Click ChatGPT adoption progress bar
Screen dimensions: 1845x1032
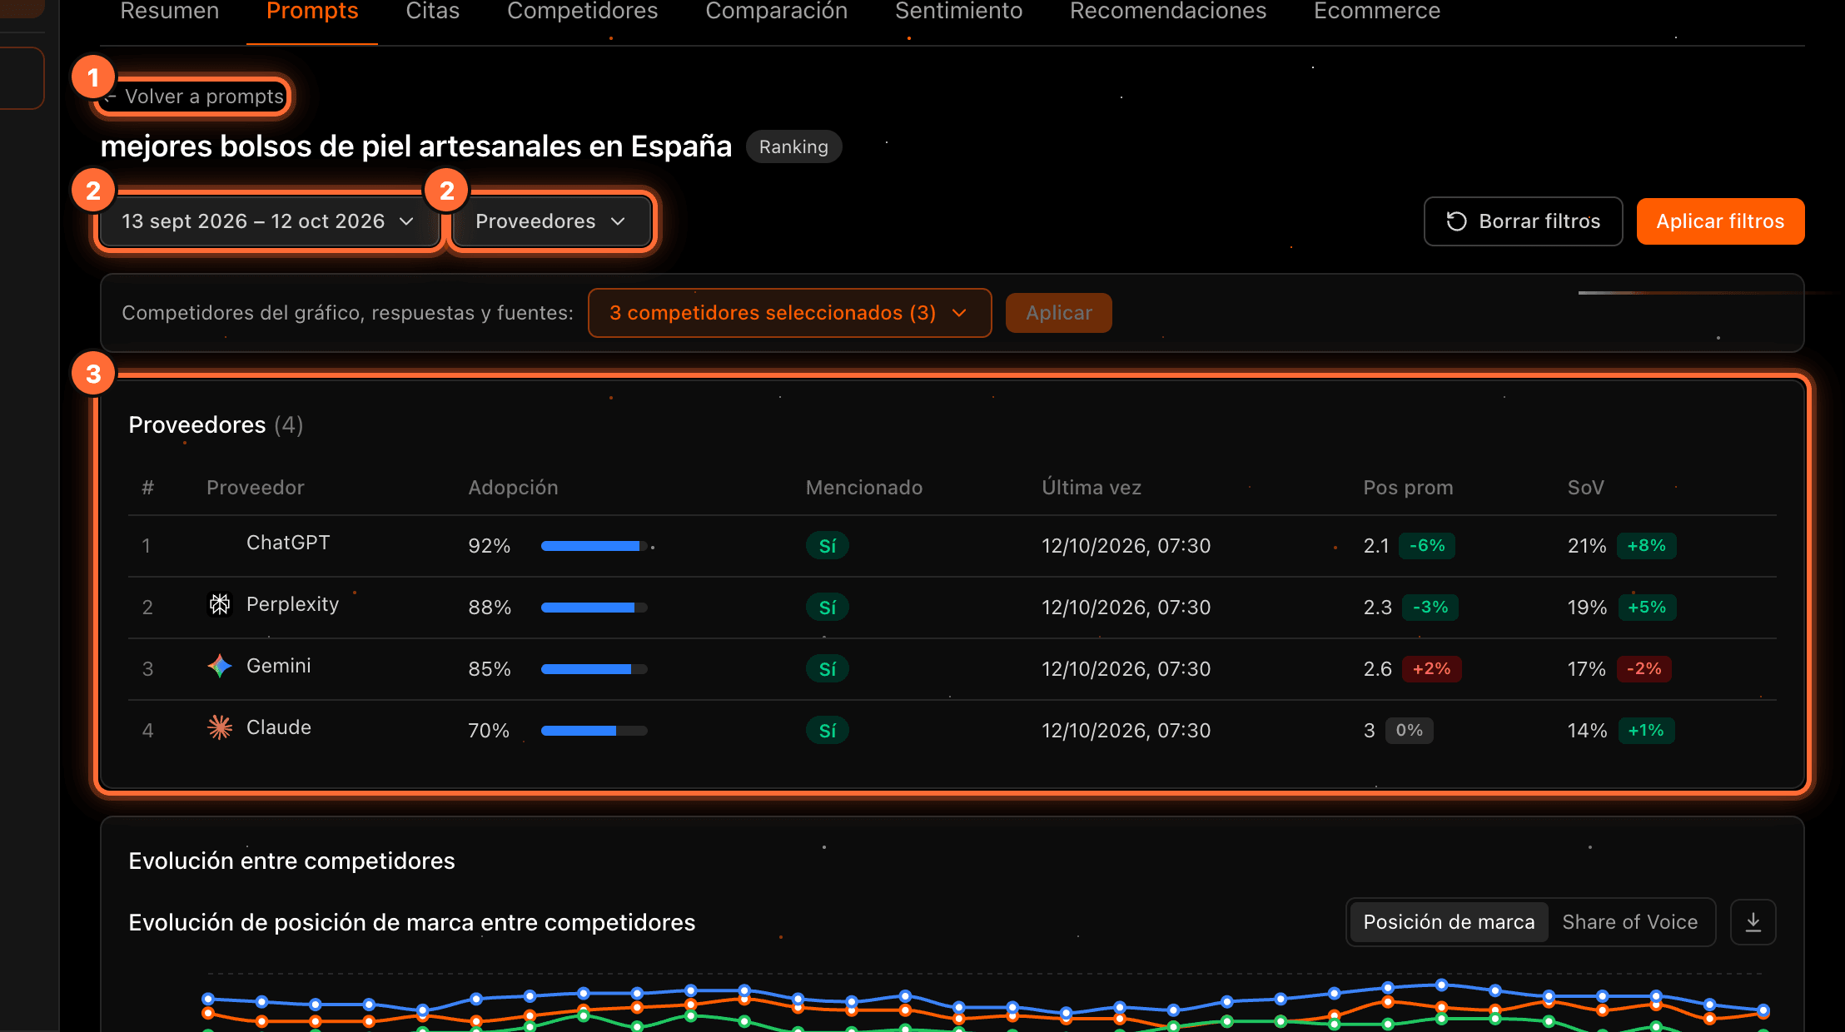click(594, 546)
